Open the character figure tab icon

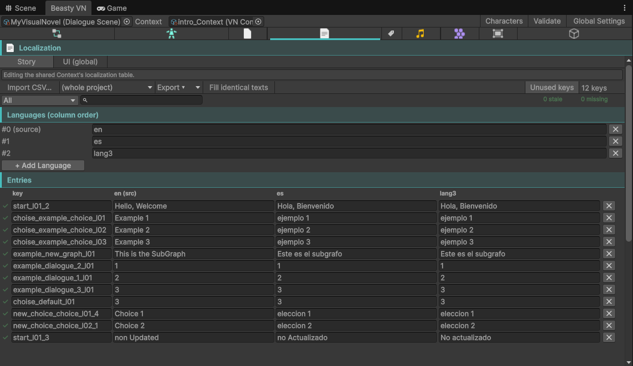[172, 33]
